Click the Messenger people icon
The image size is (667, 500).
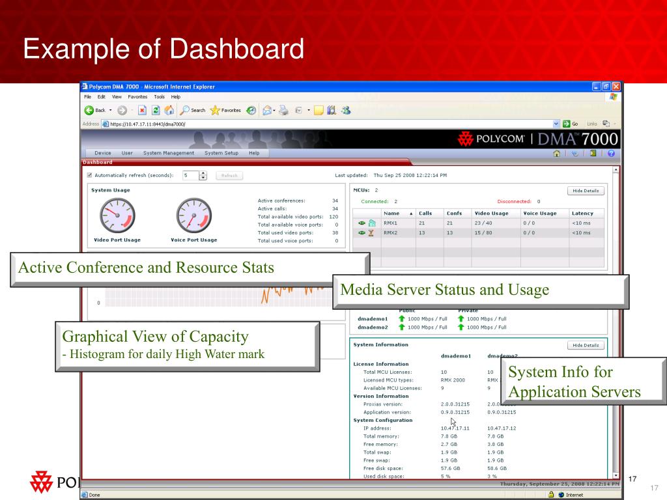pyautogui.click(x=346, y=111)
